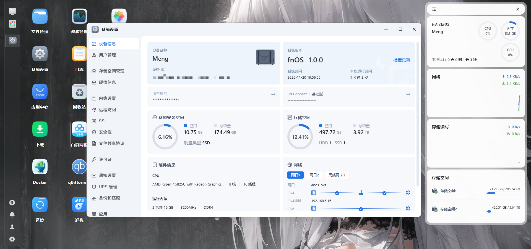This screenshot has width=531, height=249.
Task: Click the 存储空间1 usage bar
Action: (503, 193)
